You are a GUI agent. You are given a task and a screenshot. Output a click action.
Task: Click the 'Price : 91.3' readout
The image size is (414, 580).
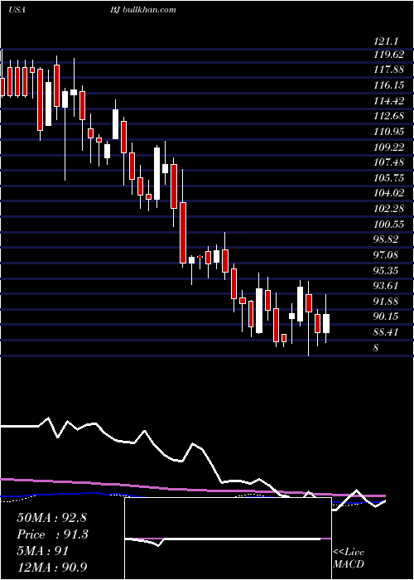click(52, 534)
